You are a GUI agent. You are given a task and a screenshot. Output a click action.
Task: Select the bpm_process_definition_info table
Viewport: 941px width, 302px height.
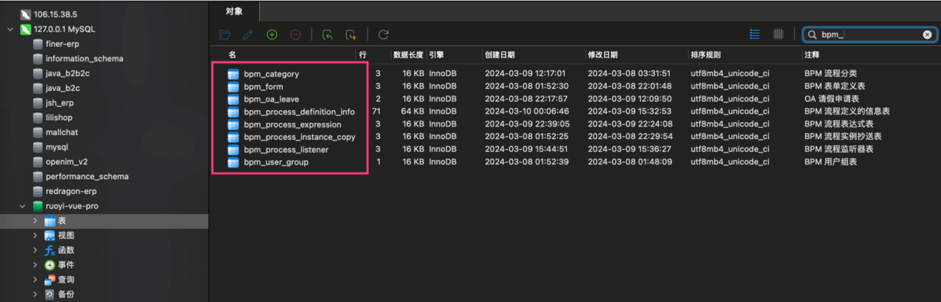tap(299, 112)
